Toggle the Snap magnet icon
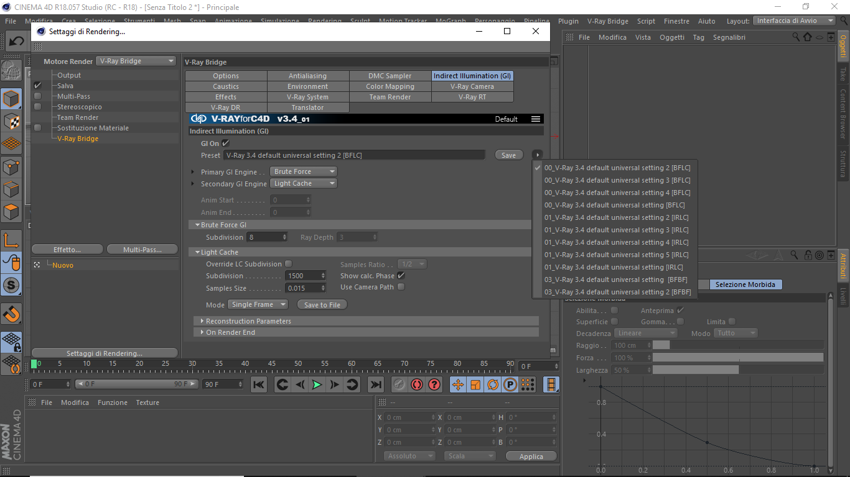 12,314
